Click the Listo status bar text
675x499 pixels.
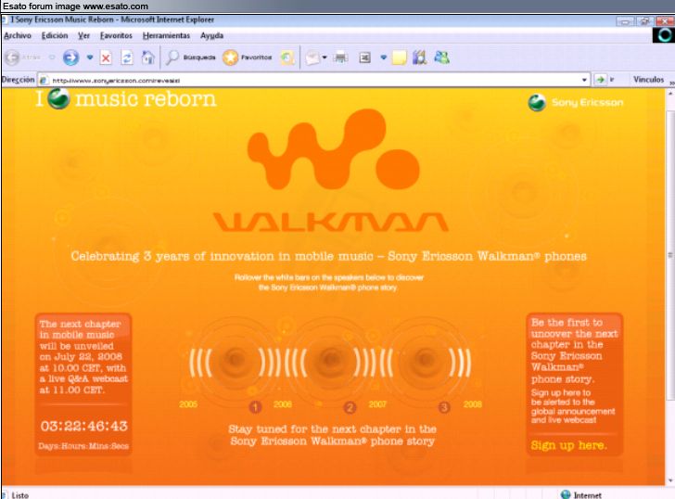pos(19,495)
